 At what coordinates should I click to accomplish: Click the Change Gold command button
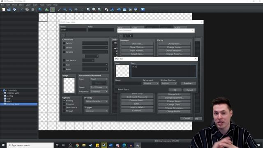click(x=174, y=44)
